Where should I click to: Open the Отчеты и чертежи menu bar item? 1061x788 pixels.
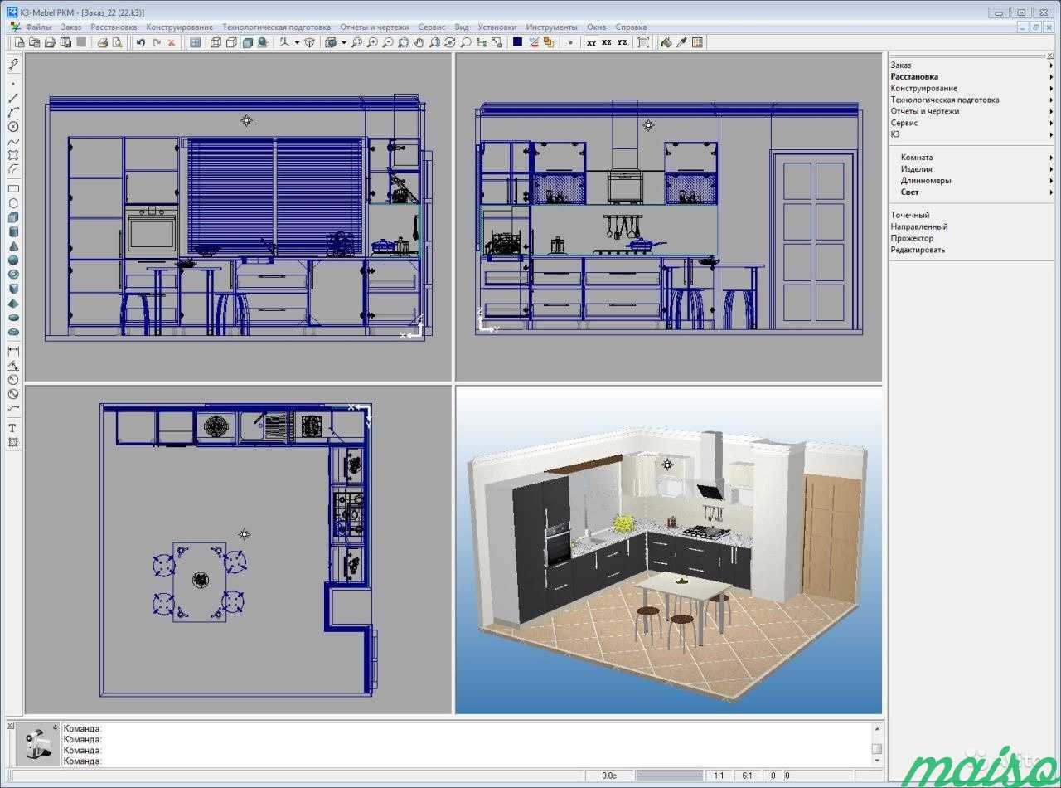pos(375,27)
